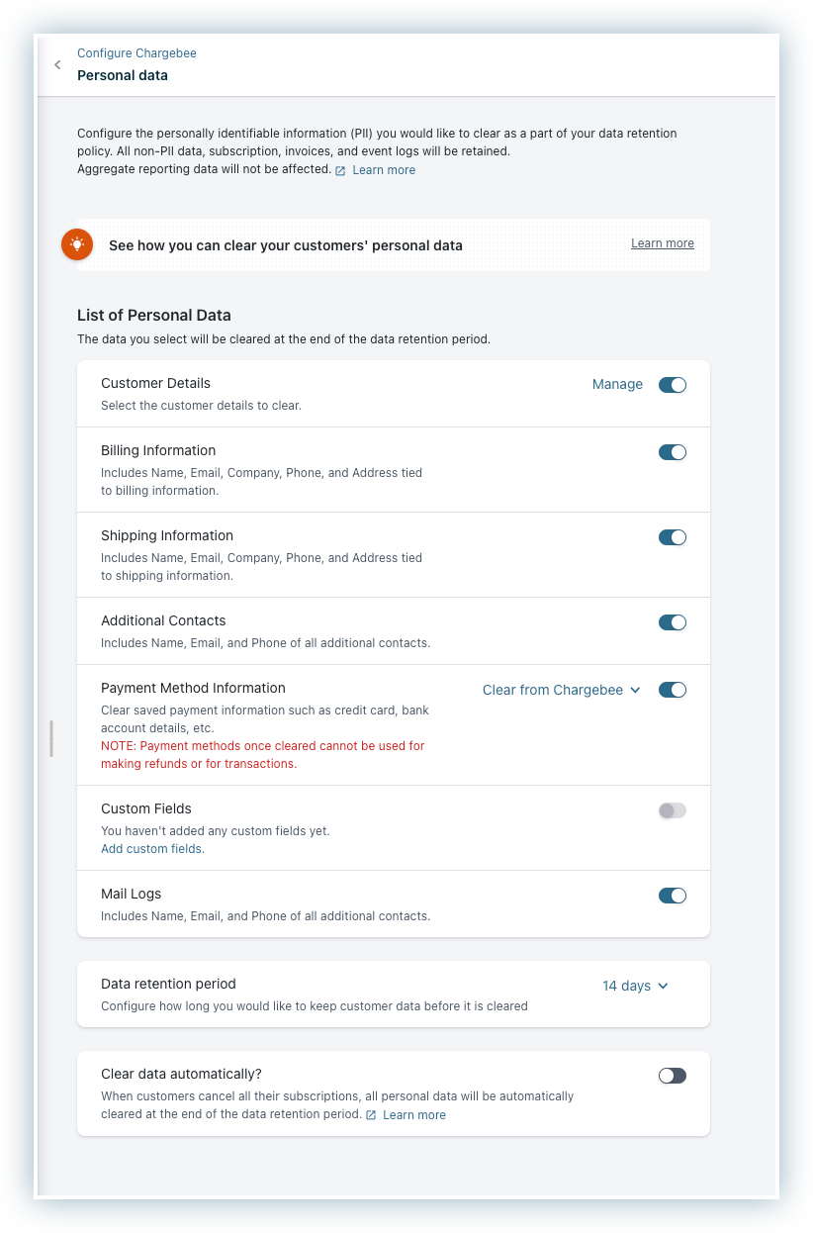
Task: Click the external link icon near Aggregate reporting
Action: point(340,170)
